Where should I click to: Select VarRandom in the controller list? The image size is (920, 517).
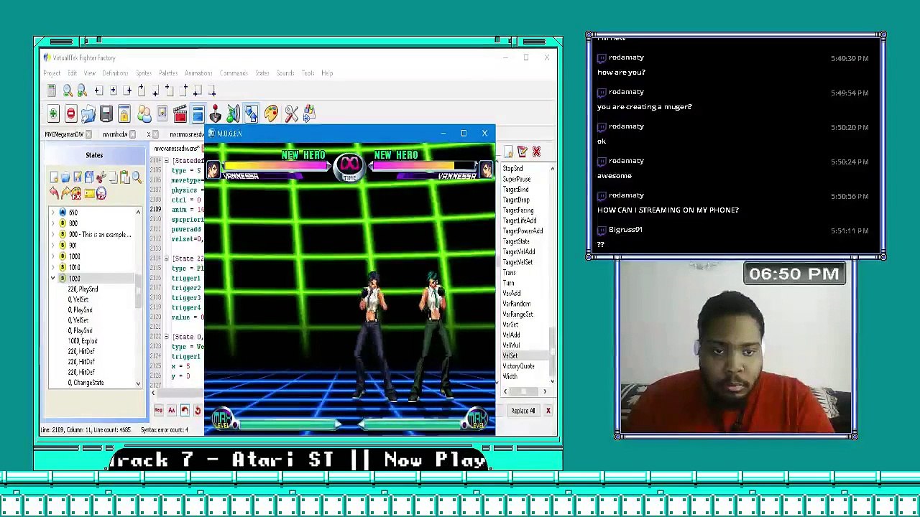pos(517,304)
